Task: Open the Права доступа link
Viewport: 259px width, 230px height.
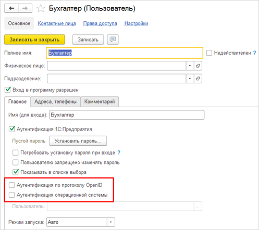Action: (100, 23)
